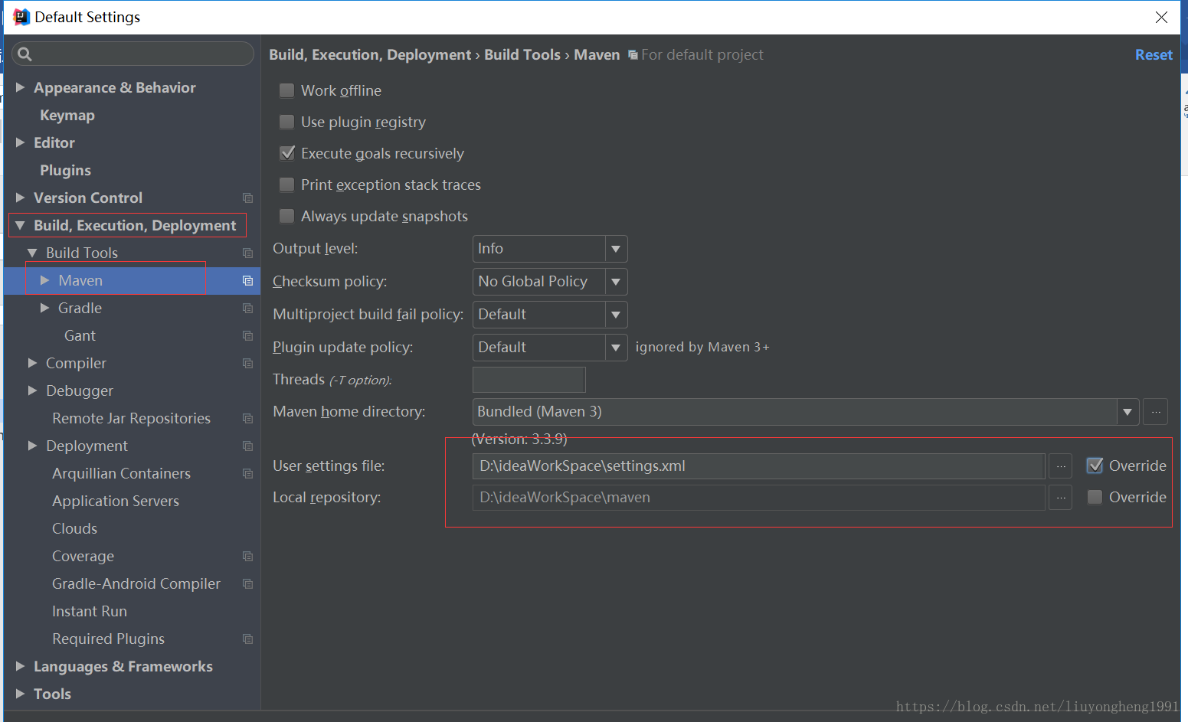The image size is (1188, 722).
Task: Expand the Deployment node arrow
Action: click(x=32, y=446)
